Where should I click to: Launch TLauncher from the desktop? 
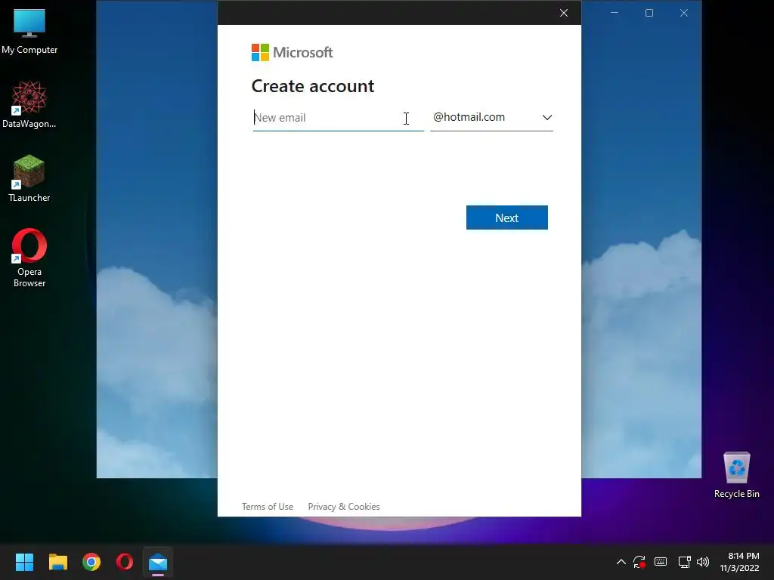click(x=29, y=178)
